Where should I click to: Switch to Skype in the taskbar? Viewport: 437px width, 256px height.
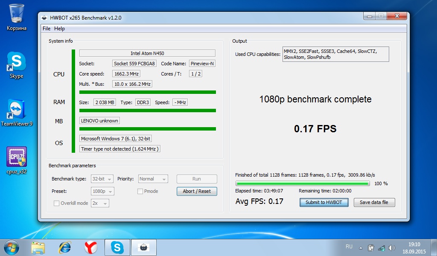(117, 247)
